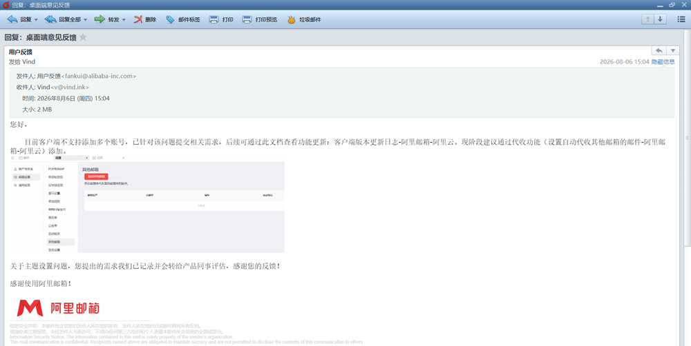Image resolution: width=691 pixels, height=346 pixels.
Task: Expand the dropdown arrow beside 回复全部
Action: coord(86,20)
